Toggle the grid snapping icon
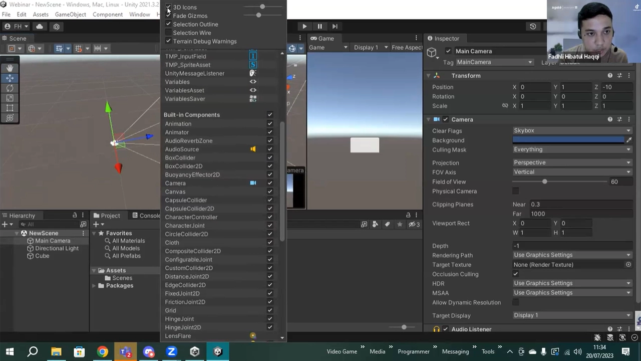This screenshot has width=641, height=361. click(x=59, y=48)
